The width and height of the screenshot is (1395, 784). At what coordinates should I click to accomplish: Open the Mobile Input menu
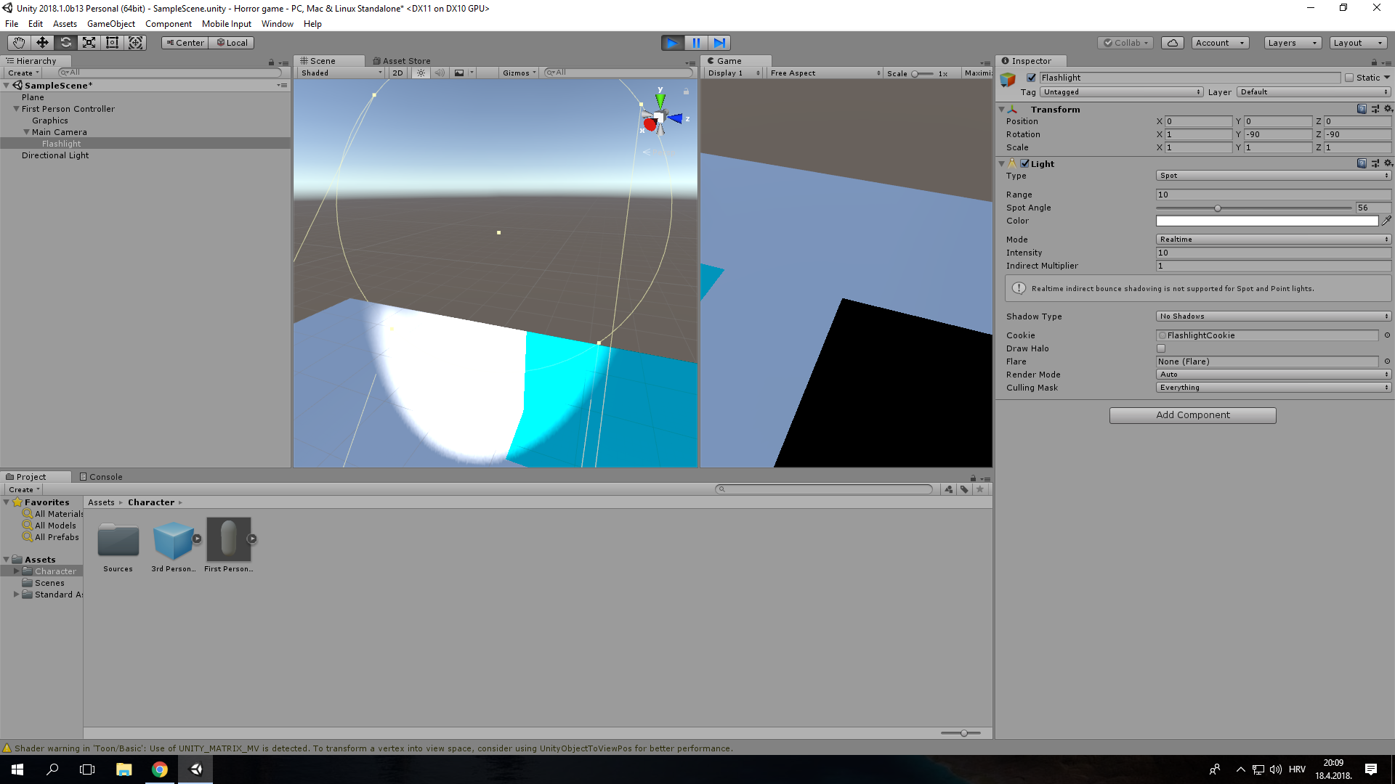click(226, 24)
